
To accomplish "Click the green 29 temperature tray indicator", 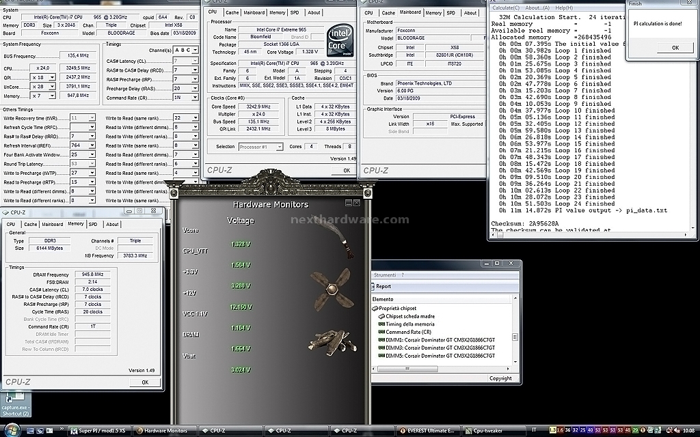I will click(x=635, y=430).
